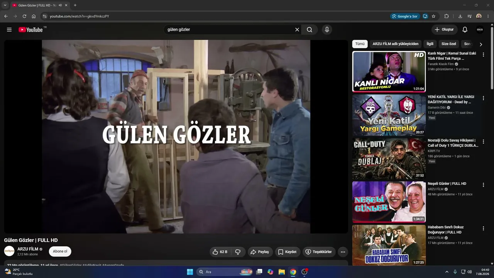Submit search with the magnifier button
Screen dimensions: 494x278
[310, 30]
